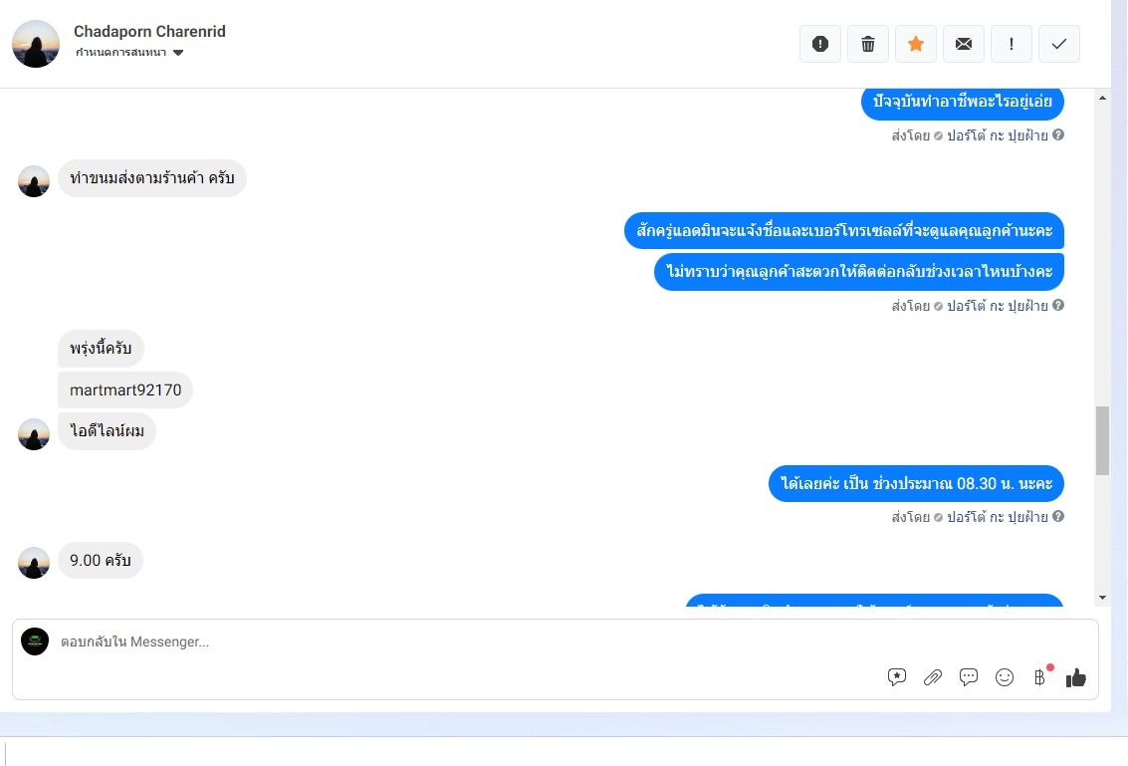Open the quick reply chat bubble icon
1128x766 pixels.
(969, 676)
